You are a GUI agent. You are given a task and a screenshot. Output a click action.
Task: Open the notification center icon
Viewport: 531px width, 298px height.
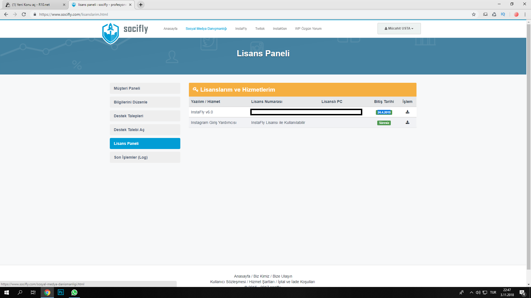(x=522, y=292)
